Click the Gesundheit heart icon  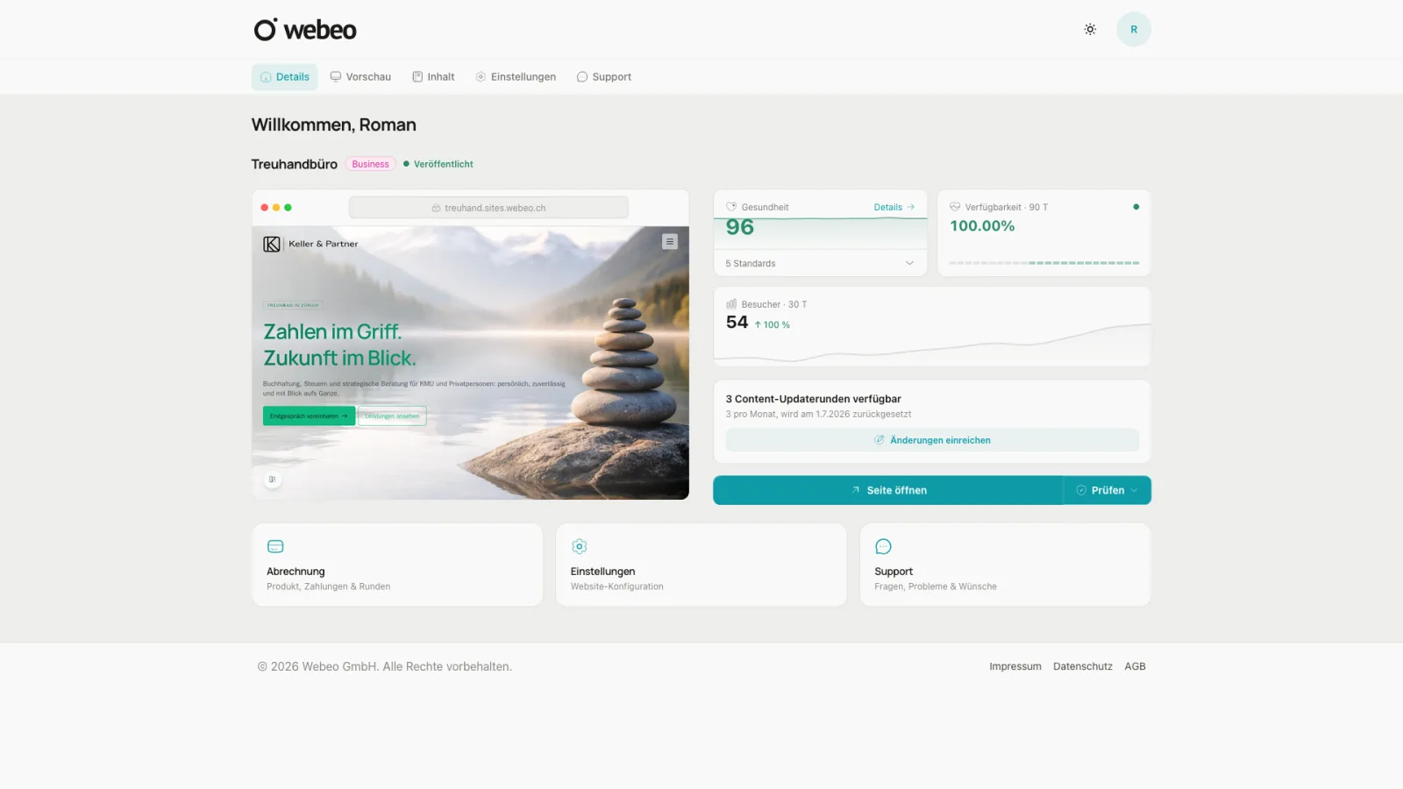coord(731,207)
